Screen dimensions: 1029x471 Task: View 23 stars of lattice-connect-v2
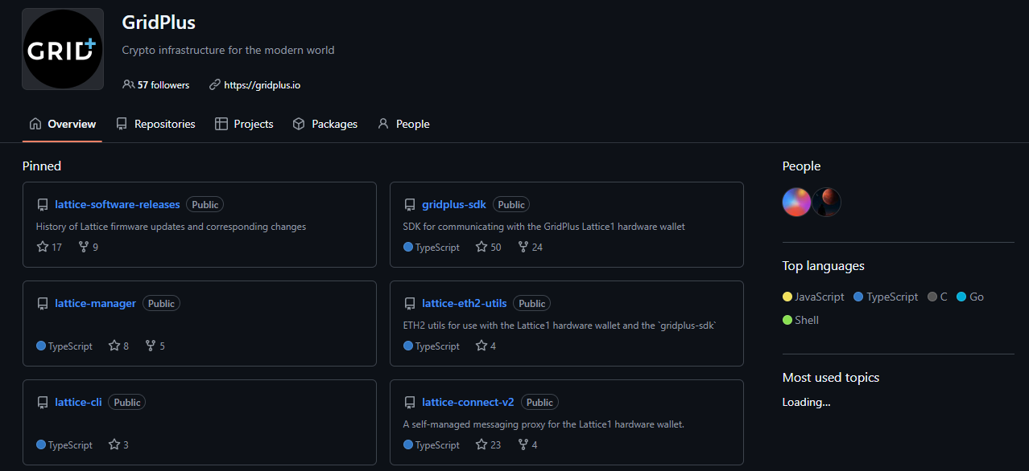point(488,444)
